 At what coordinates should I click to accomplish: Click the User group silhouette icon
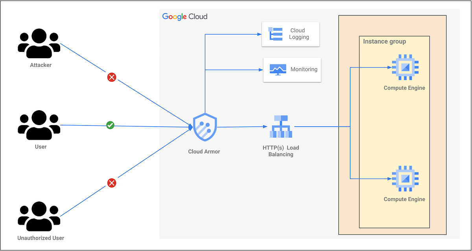[39, 126]
